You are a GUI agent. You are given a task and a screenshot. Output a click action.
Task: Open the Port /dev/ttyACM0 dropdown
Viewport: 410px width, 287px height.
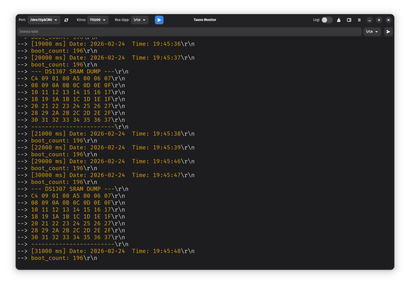tap(44, 20)
